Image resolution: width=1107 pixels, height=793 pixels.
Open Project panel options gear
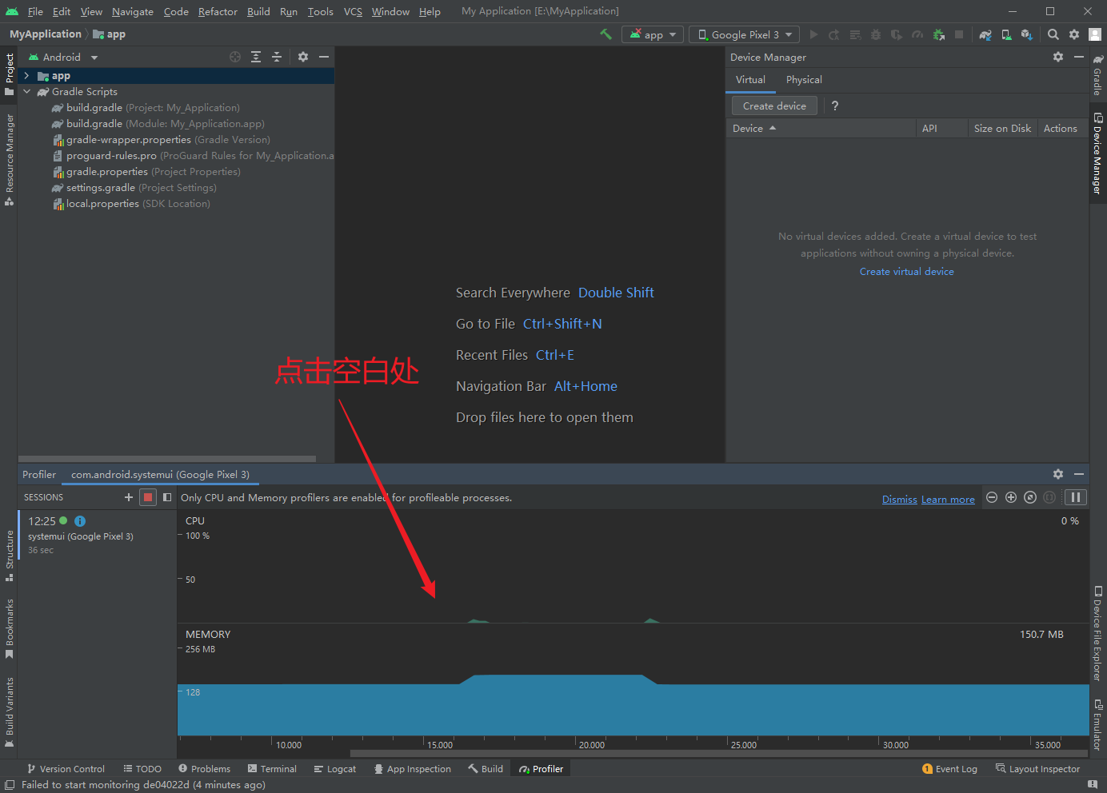click(303, 57)
